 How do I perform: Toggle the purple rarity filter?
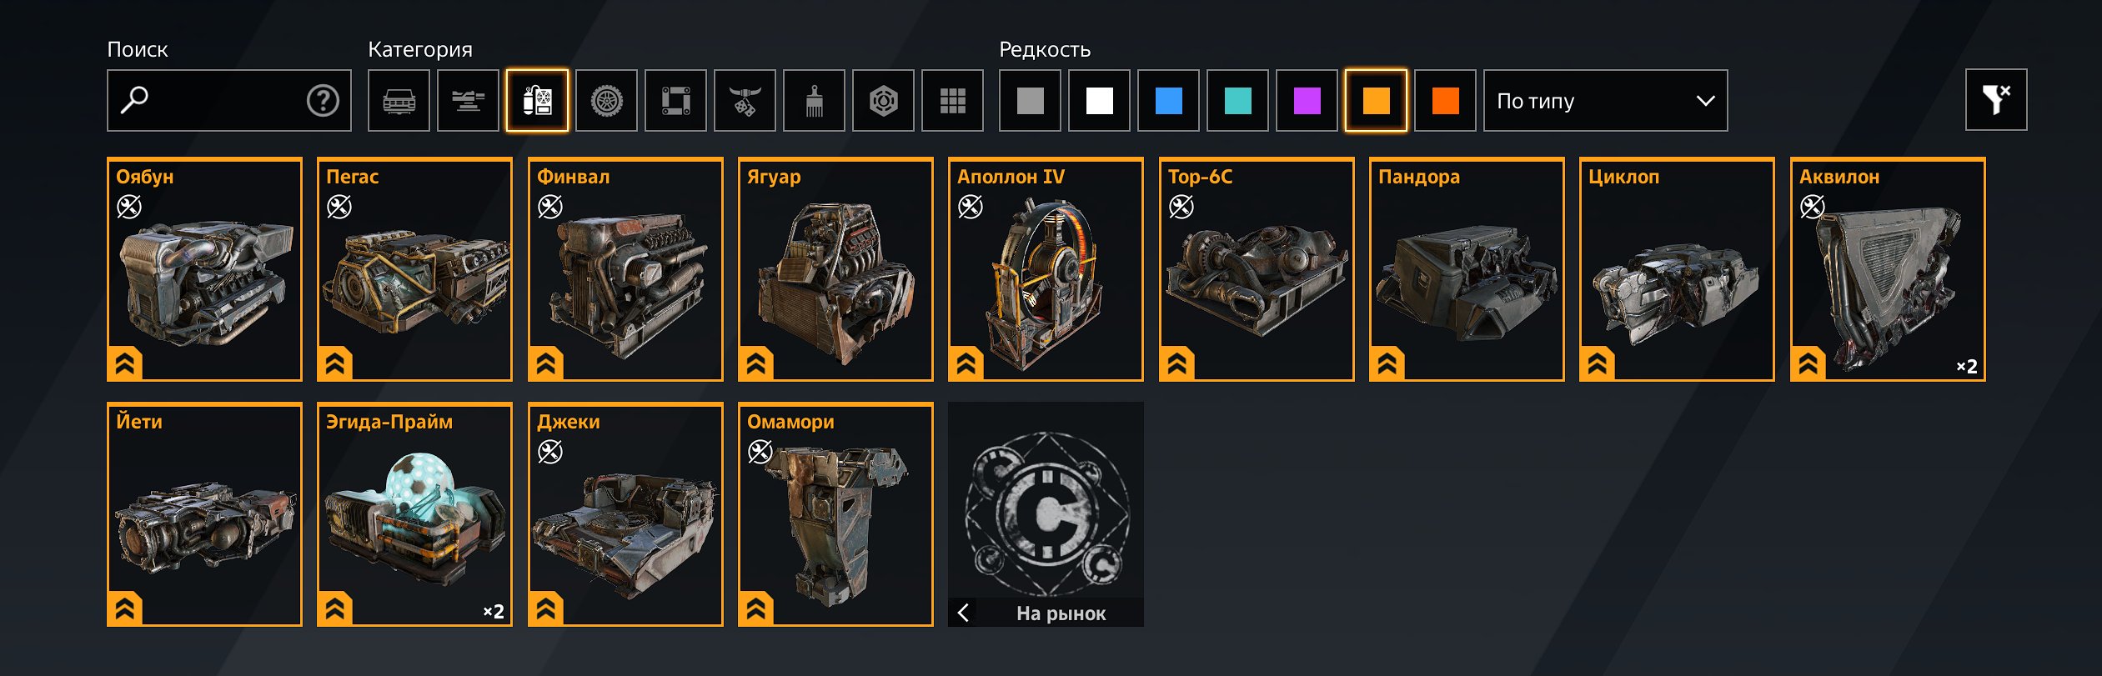point(1307,101)
